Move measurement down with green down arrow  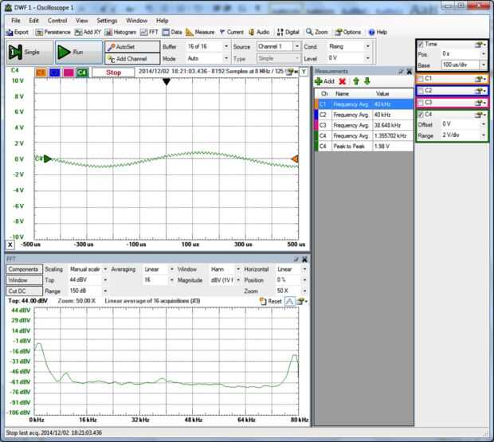pos(367,81)
